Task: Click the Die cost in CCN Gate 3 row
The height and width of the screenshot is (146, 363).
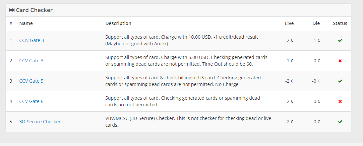Action: (x=316, y=40)
